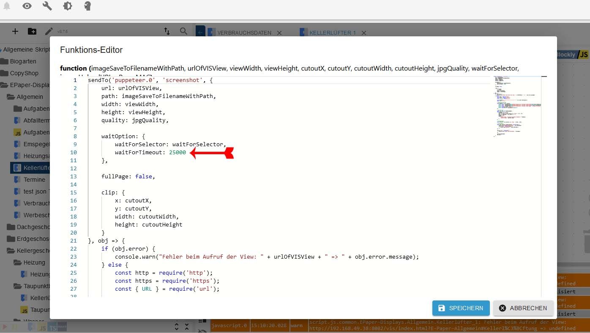Click the up-down arrows sort icon
The height and width of the screenshot is (333, 590).
pos(167,31)
